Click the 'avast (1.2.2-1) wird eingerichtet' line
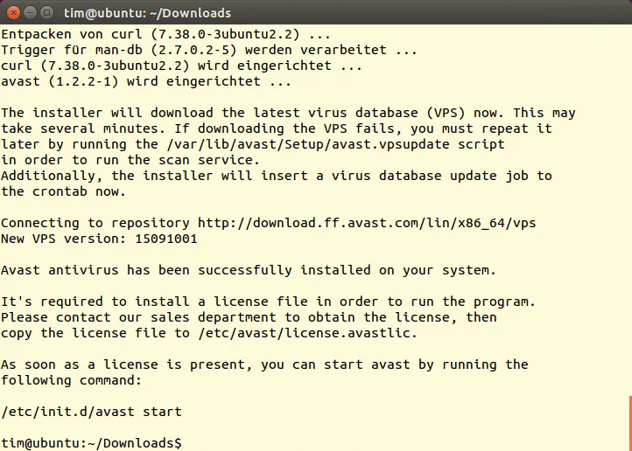This screenshot has height=451, width=632. (x=145, y=81)
